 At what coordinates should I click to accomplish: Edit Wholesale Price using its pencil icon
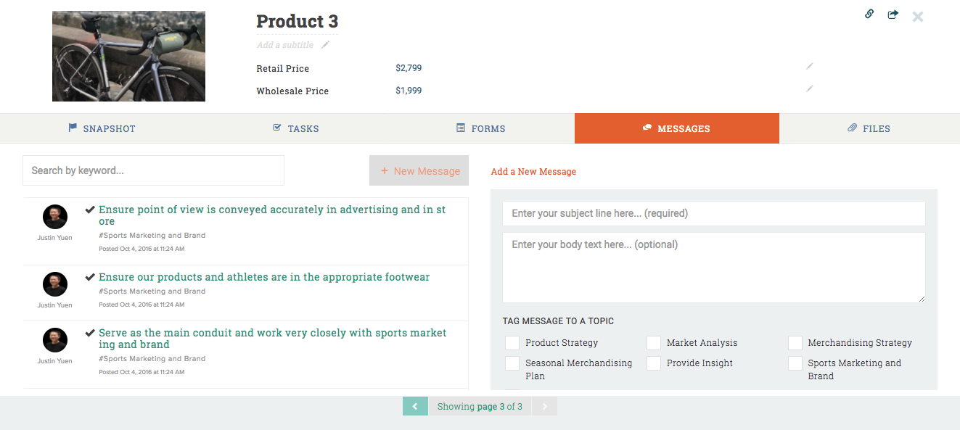click(x=809, y=89)
